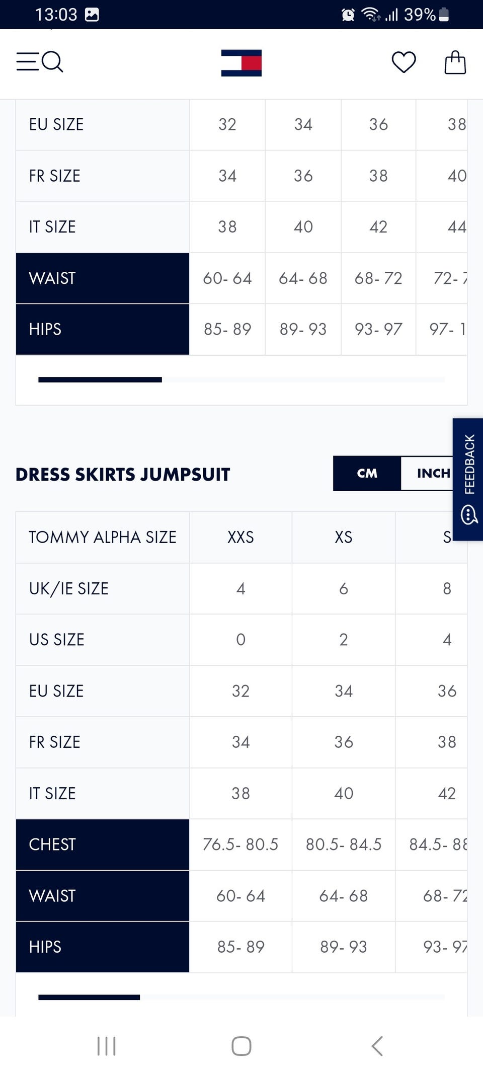Tap the Feedback side tab
Screen dimensions: 483x1077
[x=468, y=479]
